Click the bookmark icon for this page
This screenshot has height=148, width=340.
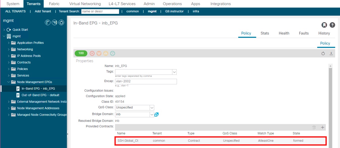coord(324,25)
